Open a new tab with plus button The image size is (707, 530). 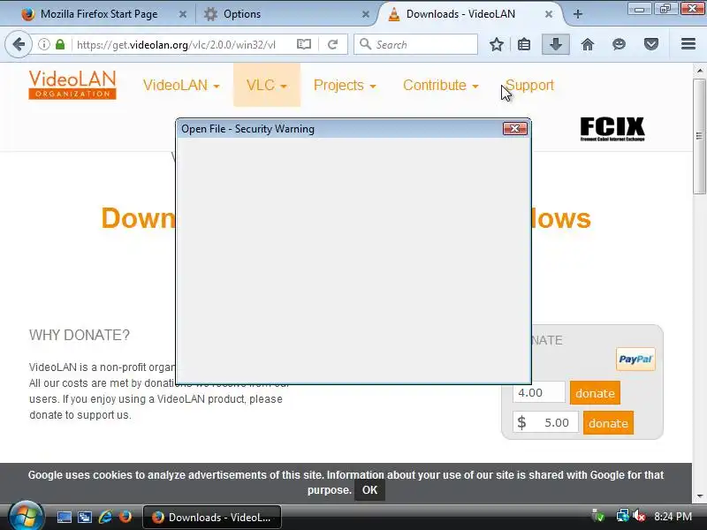(x=578, y=14)
